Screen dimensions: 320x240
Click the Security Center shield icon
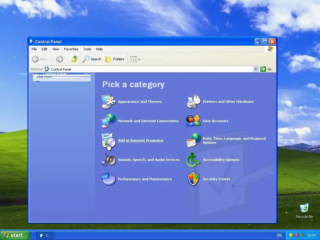[193, 179]
